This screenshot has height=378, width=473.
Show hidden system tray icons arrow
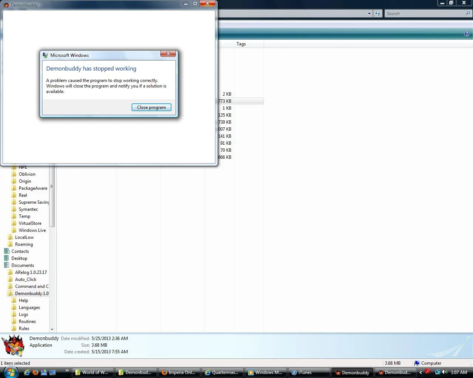point(421,372)
